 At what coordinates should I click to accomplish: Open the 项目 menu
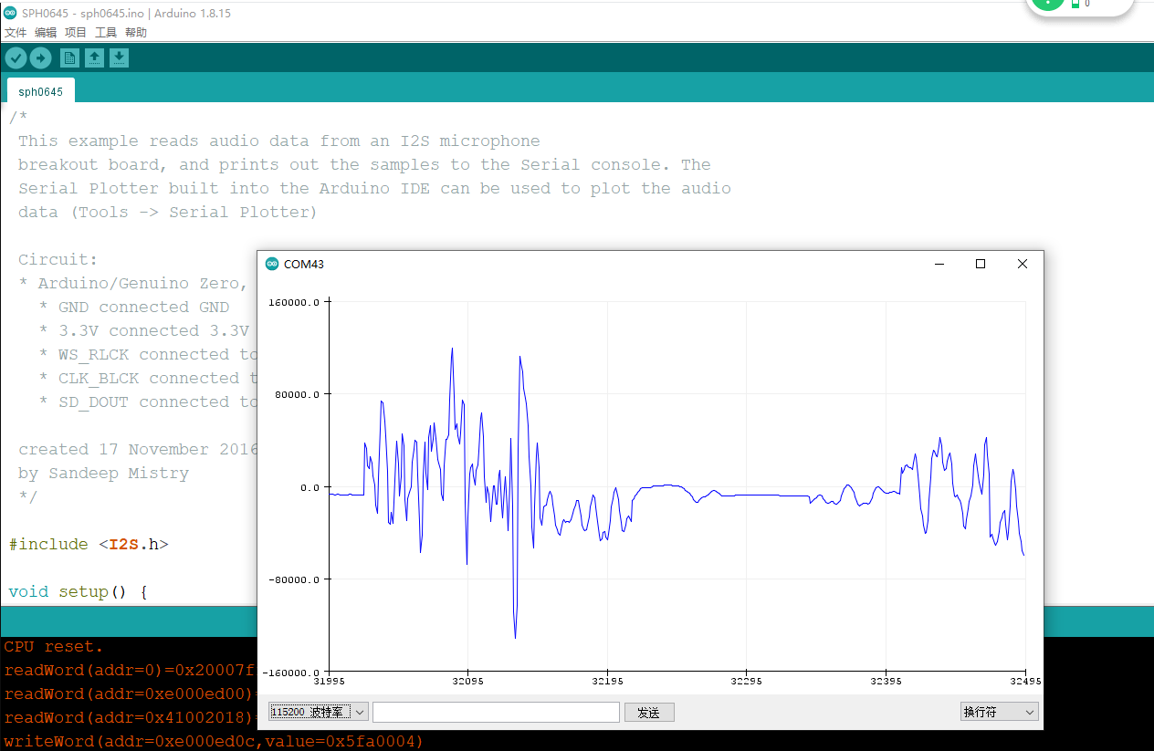[76, 33]
